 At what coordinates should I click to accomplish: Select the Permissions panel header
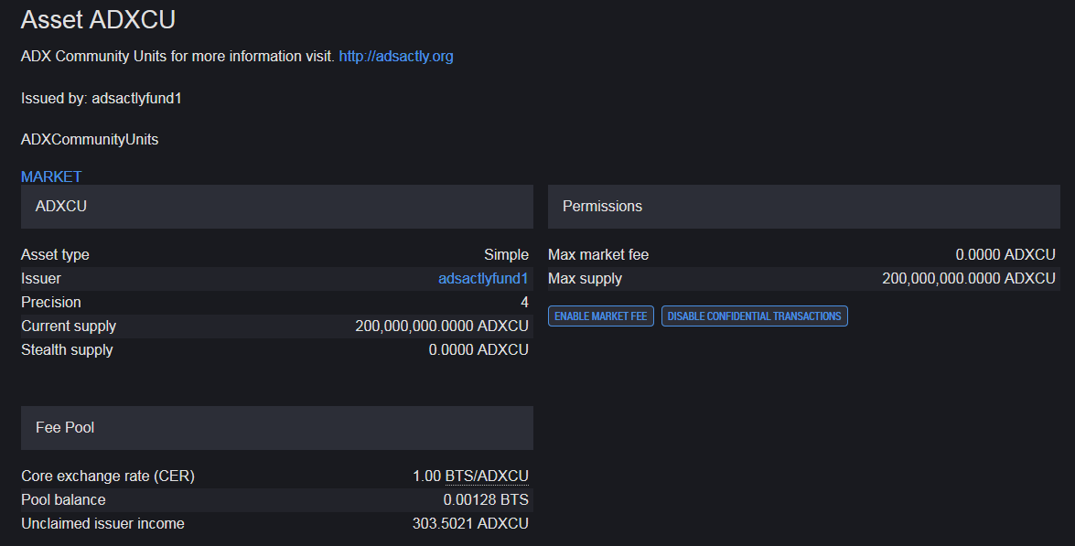coord(803,206)
